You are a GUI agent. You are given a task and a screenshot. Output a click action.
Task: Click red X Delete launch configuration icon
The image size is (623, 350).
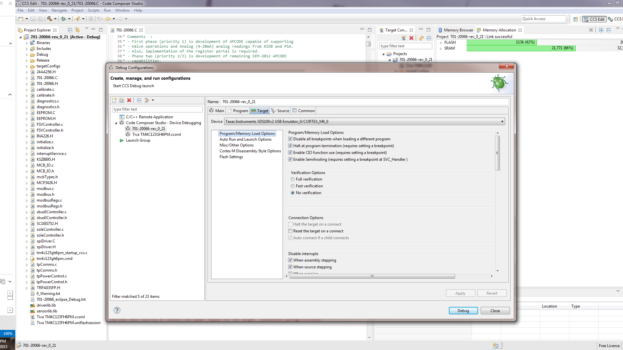click(129, 100)
